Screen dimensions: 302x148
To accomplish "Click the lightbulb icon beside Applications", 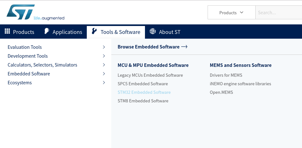I will 47,31.
